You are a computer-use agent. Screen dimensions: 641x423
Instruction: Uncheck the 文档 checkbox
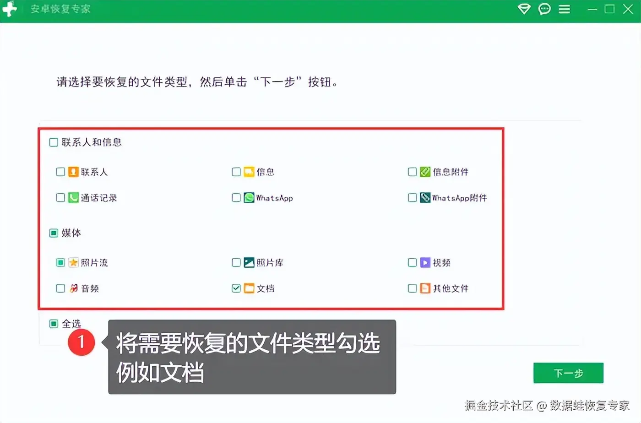tap(236, 288)
